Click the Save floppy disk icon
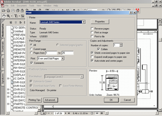The width and height of the screenshot is (162, 116). point(13,11)
